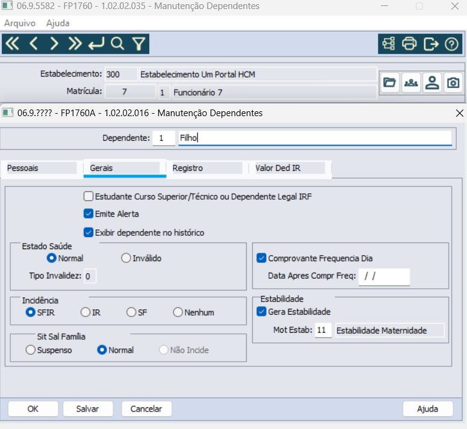
Task: Jump to last record icon
Action: (x=75, y=44)
